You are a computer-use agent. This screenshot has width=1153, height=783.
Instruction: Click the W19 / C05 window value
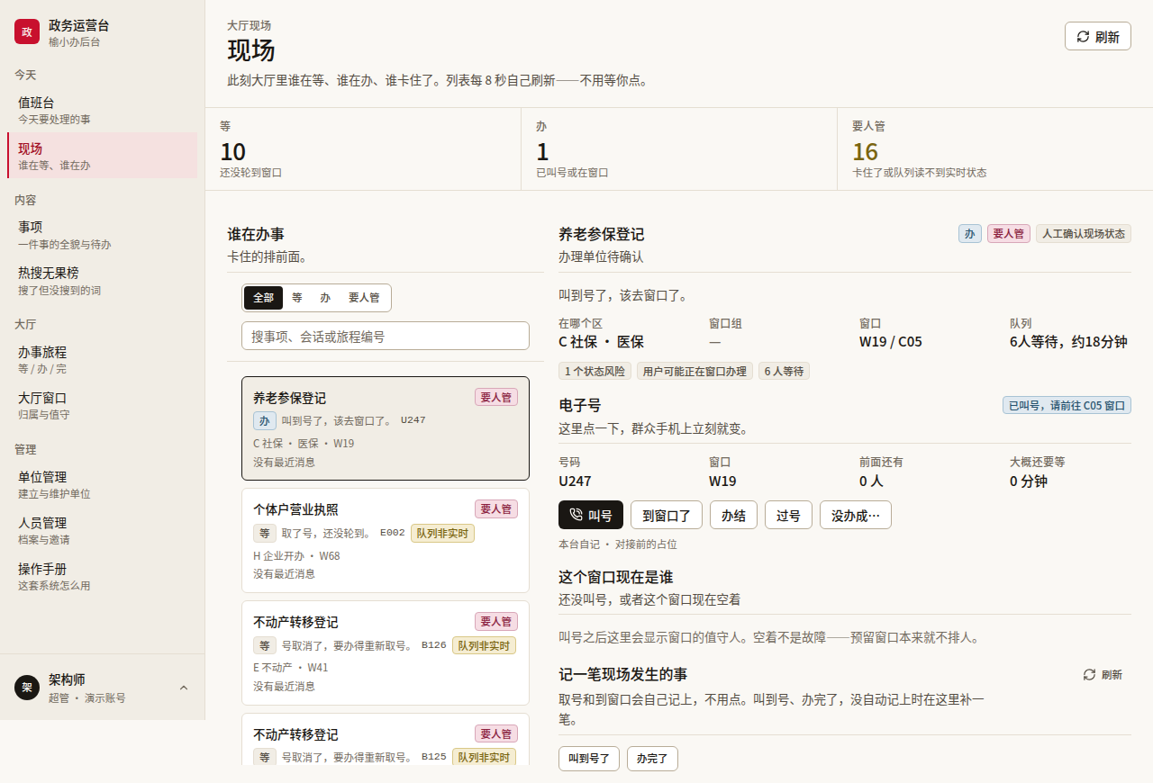coord(891,342)
